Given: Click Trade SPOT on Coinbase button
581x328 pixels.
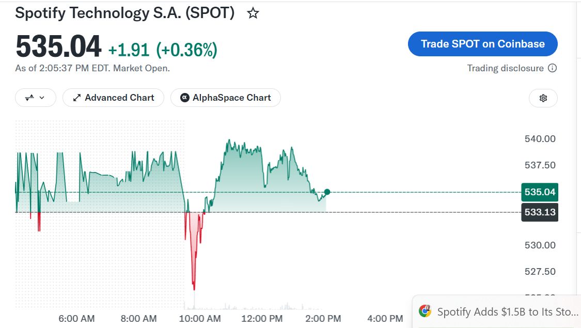Looking at the screenshot, I should pos(483,44).
